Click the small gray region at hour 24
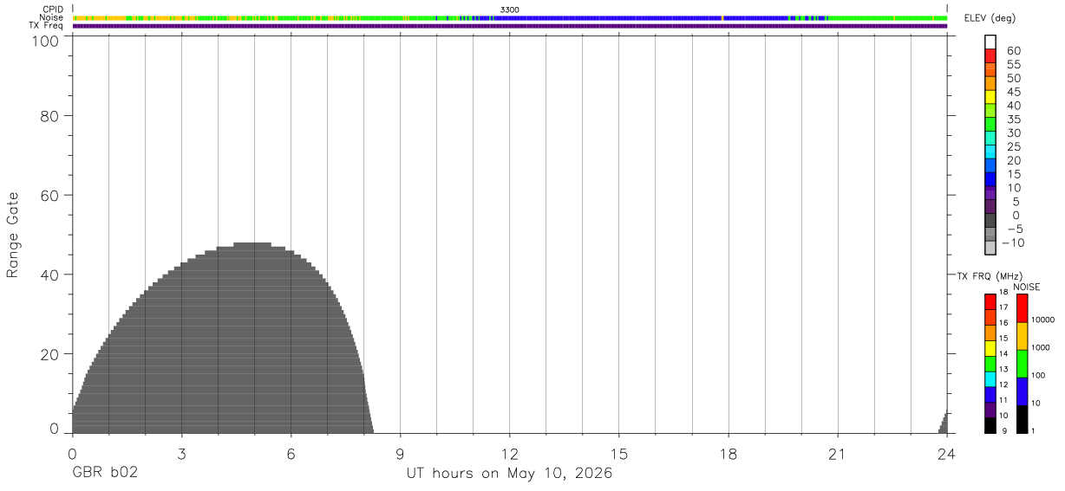 pyautogui.click(x=944, y=423)
